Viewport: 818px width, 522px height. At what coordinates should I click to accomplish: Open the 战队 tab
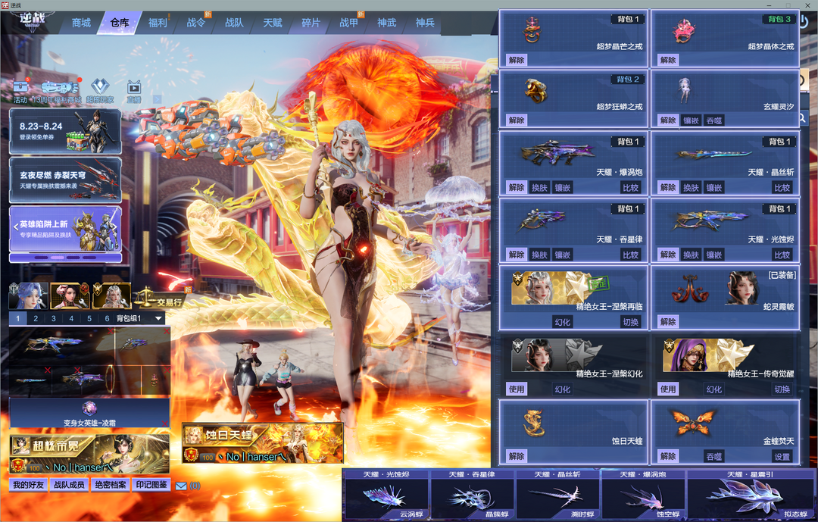click(234, 23)
